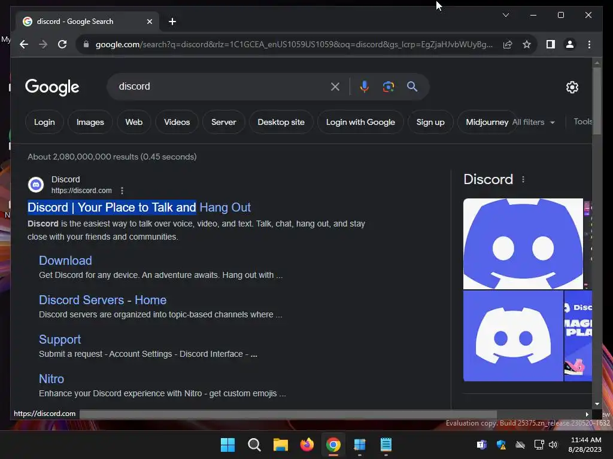613x459 pixels.
Task: Open the Notepad taskbar app
Action: point(386,445)
